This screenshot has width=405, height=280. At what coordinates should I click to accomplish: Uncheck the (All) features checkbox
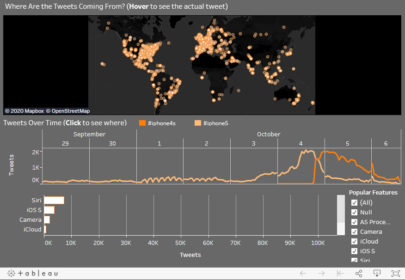[355, 202]
